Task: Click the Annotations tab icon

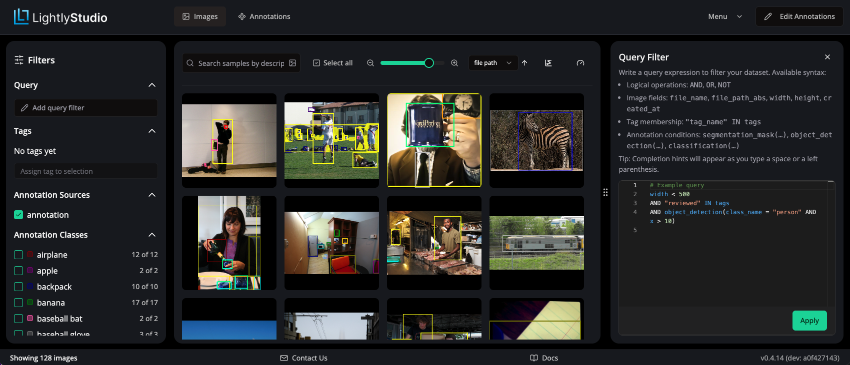Action: pyautogui.click(x=242, y=16)
